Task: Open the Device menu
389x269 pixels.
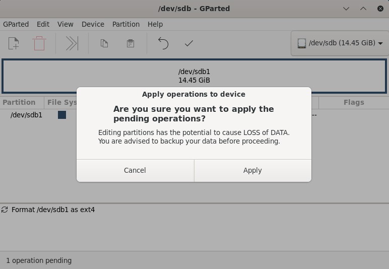Action: coord(93,24)
